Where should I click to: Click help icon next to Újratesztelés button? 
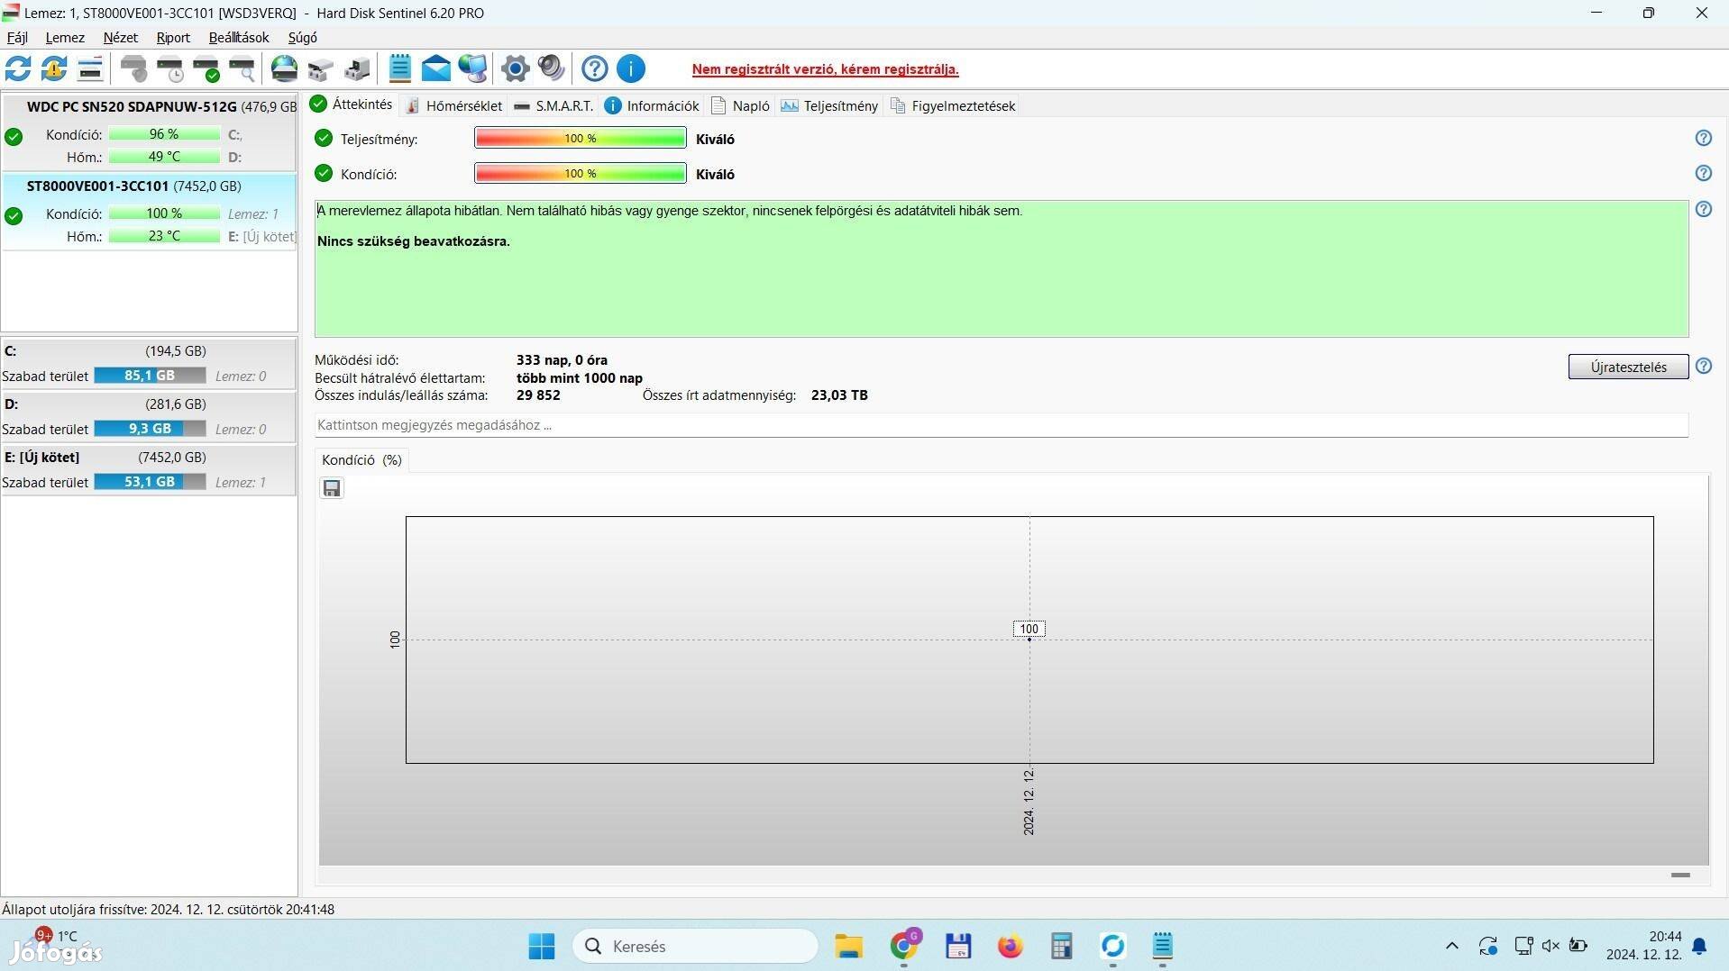click(x=1703, y=366)
